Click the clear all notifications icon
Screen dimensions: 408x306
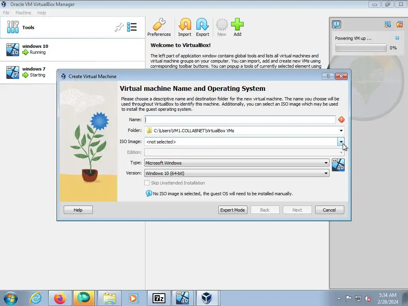click(399, 24)
